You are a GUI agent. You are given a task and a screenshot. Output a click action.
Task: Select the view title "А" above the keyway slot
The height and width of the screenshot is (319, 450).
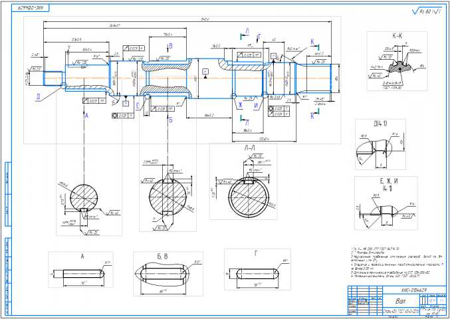coord(82,257)
